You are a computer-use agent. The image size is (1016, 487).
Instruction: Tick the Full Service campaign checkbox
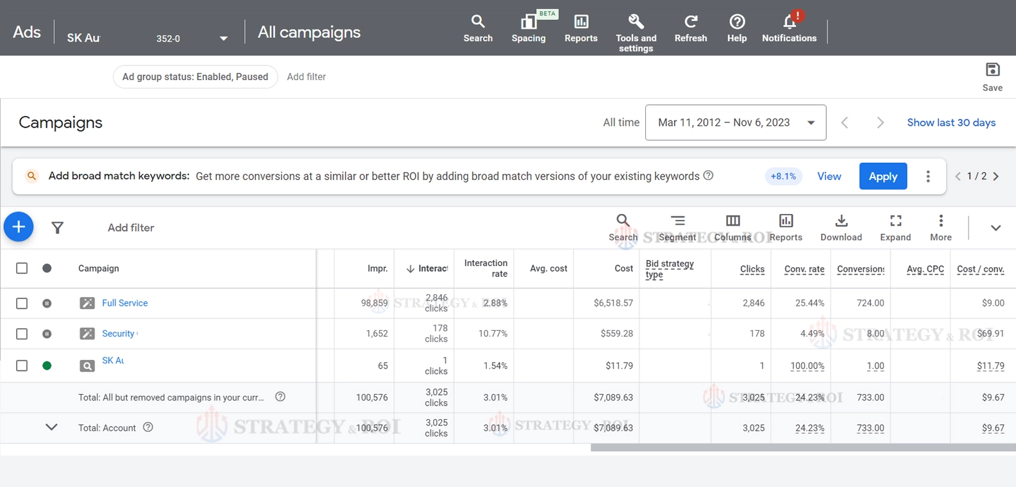click(22, 303)
